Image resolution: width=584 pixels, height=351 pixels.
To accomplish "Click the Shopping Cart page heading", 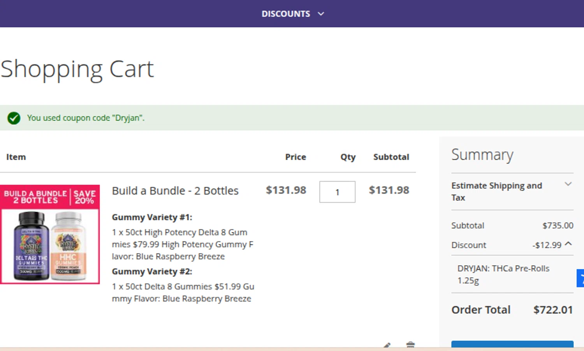I will pos(77,69).
